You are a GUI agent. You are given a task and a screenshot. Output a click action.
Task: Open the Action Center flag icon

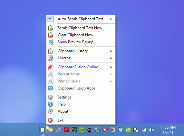coord(136,130)
